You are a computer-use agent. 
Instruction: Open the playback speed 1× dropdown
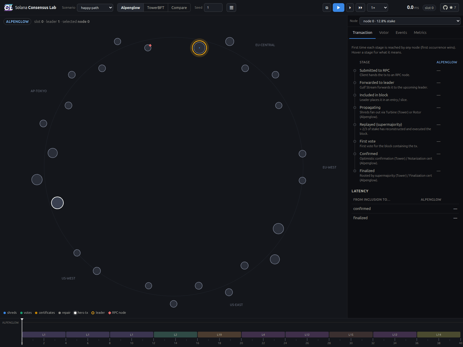click(377, 8)
